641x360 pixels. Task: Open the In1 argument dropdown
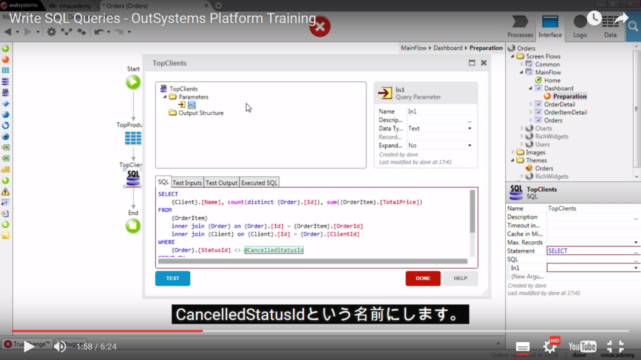click(x=636, y=268)
